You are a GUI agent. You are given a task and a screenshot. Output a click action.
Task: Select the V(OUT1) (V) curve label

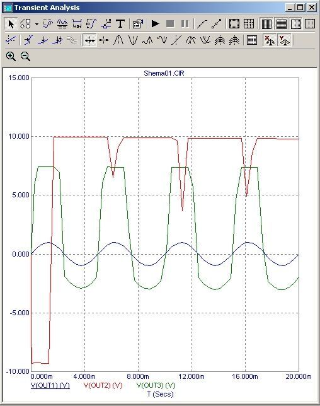50,385
